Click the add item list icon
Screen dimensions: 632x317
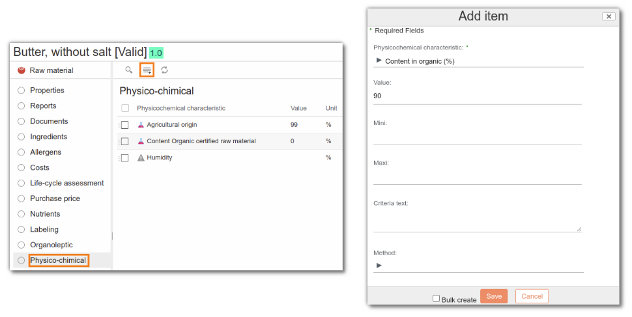click(147, 70)
